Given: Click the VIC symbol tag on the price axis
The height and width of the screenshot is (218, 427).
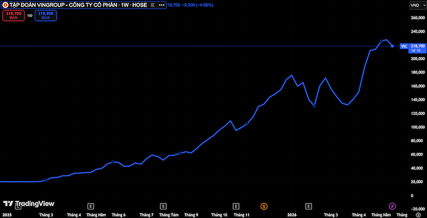Looking at the screenshot, I should [404, 46].
